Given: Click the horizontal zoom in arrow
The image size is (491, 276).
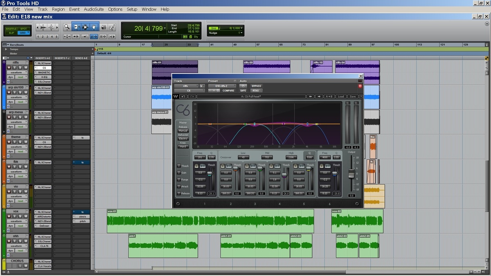Looking at the screenshot, I should coord(56,27).
